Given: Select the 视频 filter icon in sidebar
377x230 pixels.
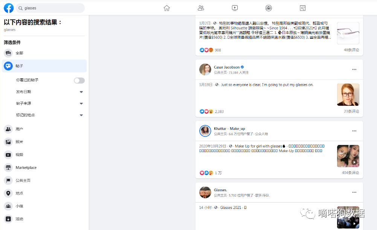Looking at the screenshot, I should tap(8, 154).
